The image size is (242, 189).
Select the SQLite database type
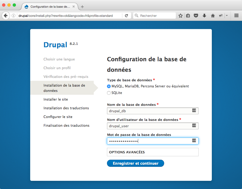coord(109,93)
